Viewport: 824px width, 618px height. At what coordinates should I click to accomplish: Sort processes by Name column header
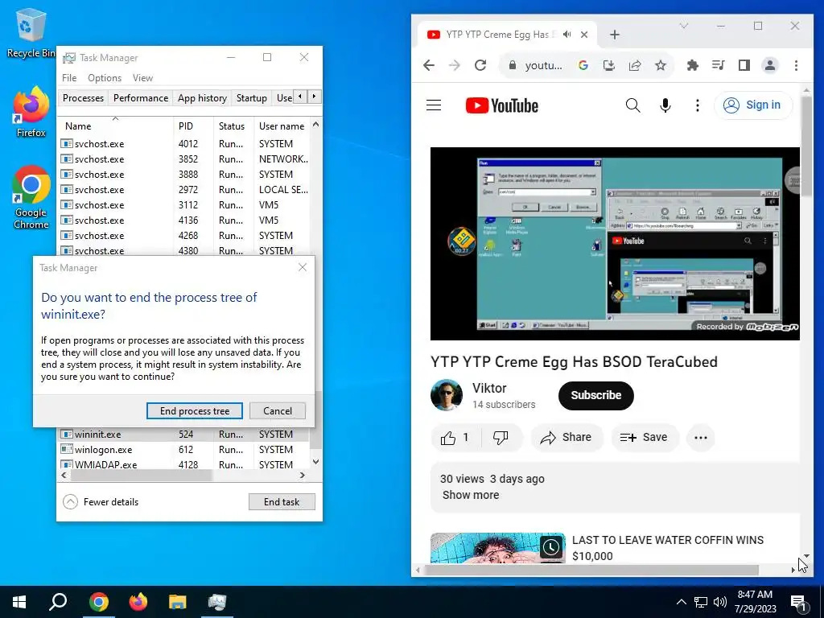[114, 126]
